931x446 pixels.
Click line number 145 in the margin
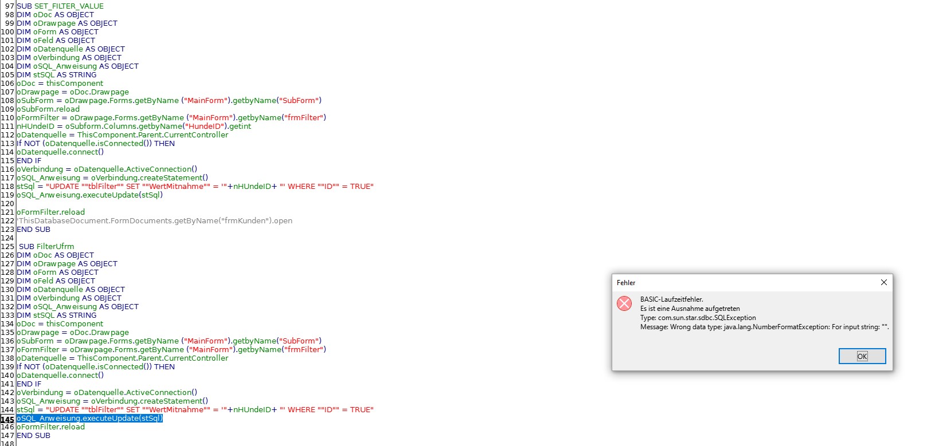coord(7,420)
